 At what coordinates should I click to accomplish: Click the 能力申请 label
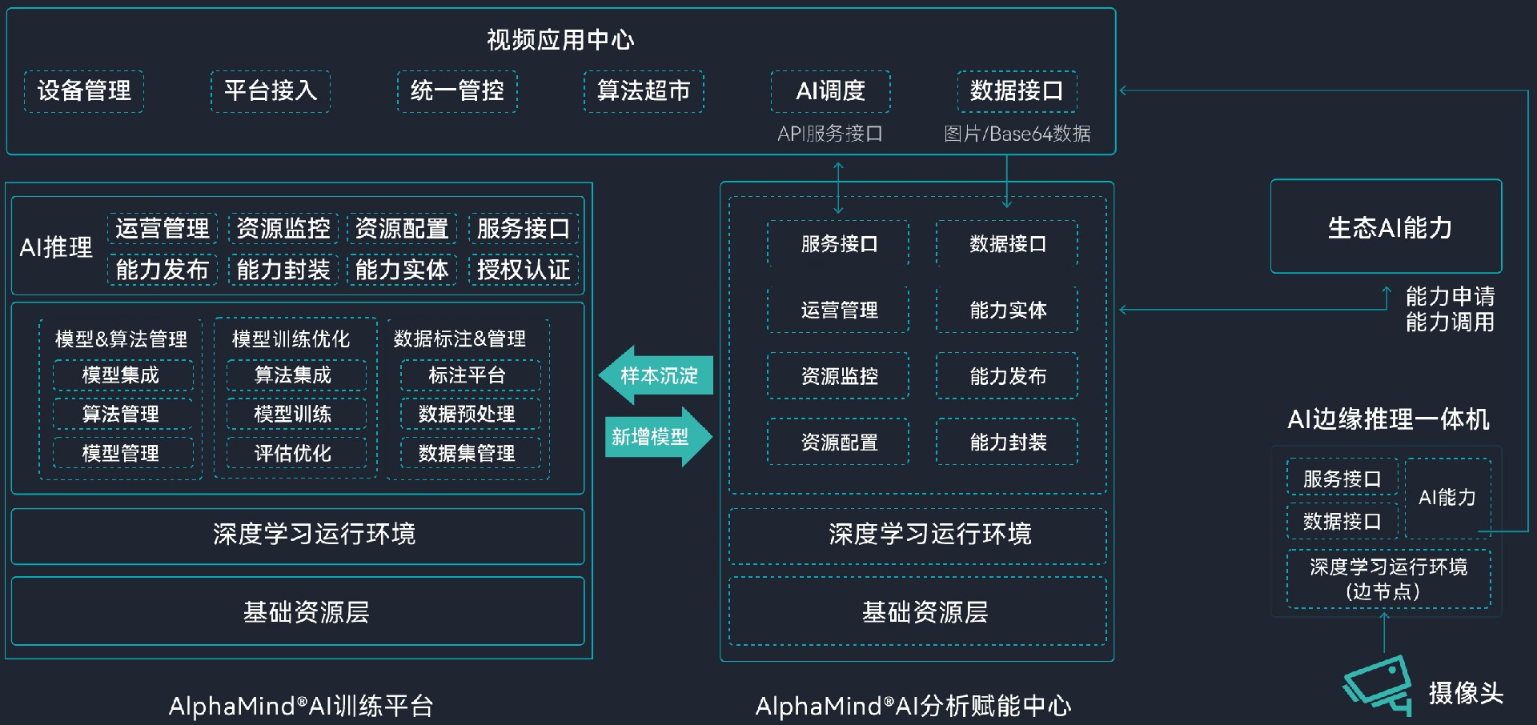coord(1450,296)
